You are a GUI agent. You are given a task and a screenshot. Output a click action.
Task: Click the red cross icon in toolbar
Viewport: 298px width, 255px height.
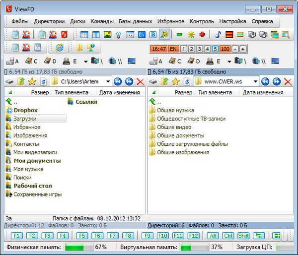tap(202, 35)
